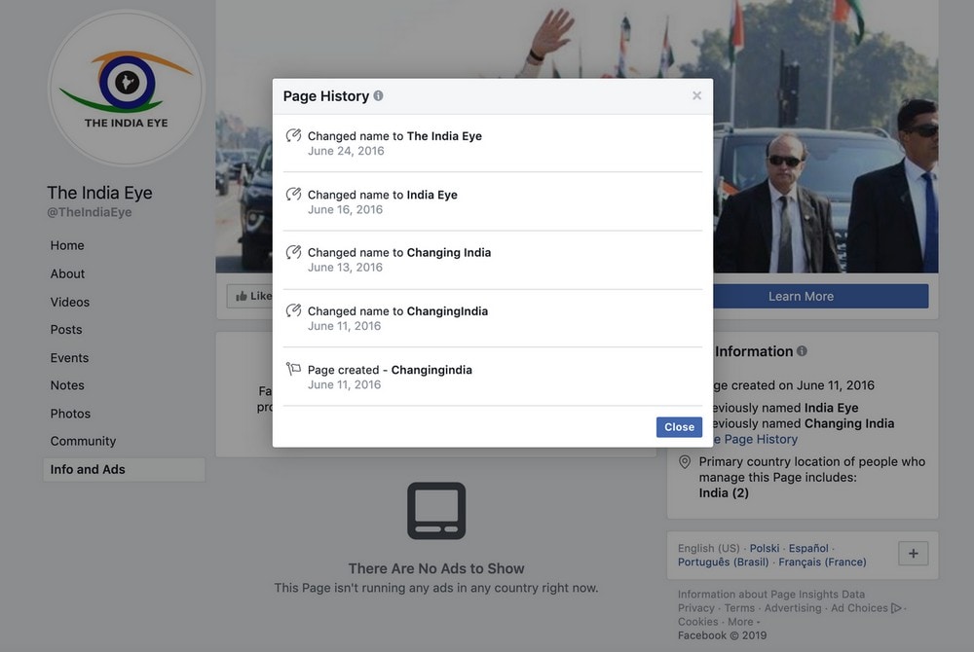Click the Page created - Changingindia text
The height and width of the screenshot is (652, 974).
(390, 370)
